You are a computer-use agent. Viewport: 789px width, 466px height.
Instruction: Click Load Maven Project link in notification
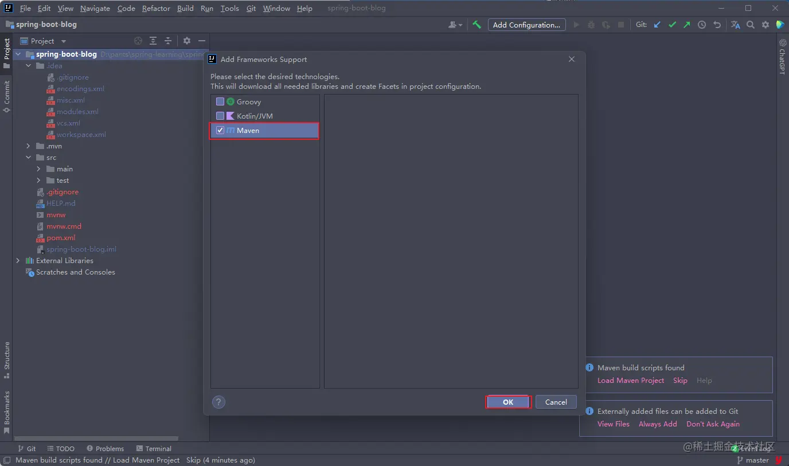click(x=631, y=380)
